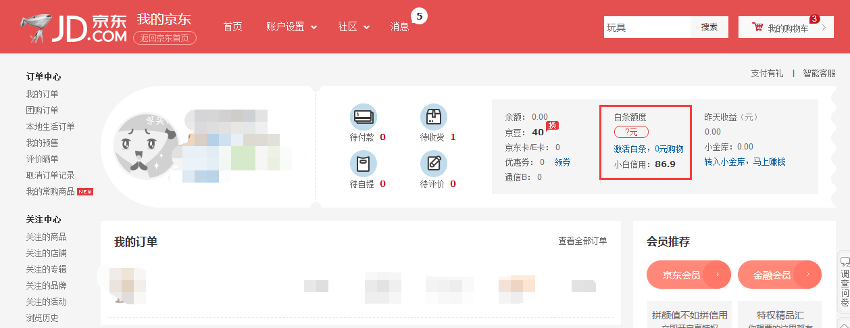Open 我的预售 in the sidebar
Viewport: 850px width, 328px height.
[x=42, y=143]
